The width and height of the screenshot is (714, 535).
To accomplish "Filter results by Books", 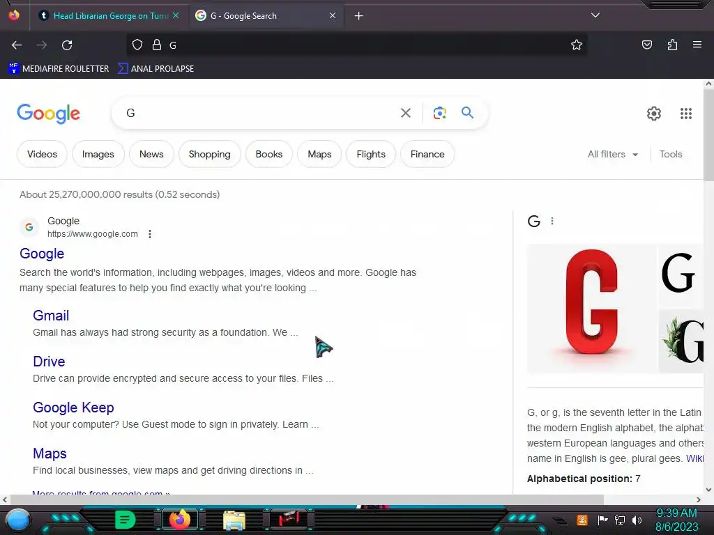I will pyautogui.click(x=268, y=154).
